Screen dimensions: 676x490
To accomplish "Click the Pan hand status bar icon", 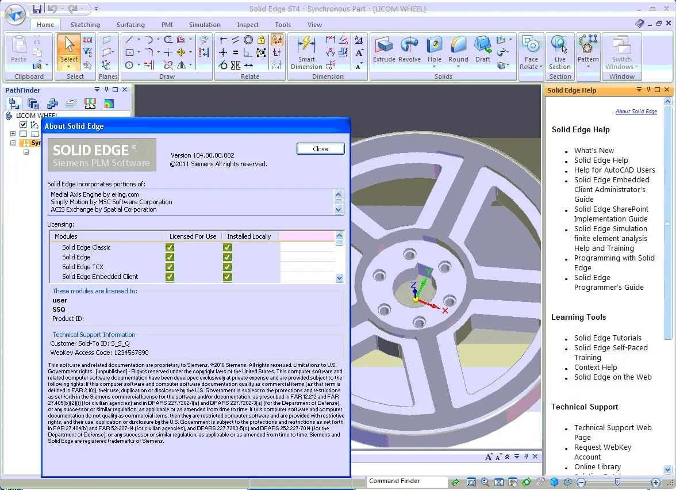I will point(513,482).
